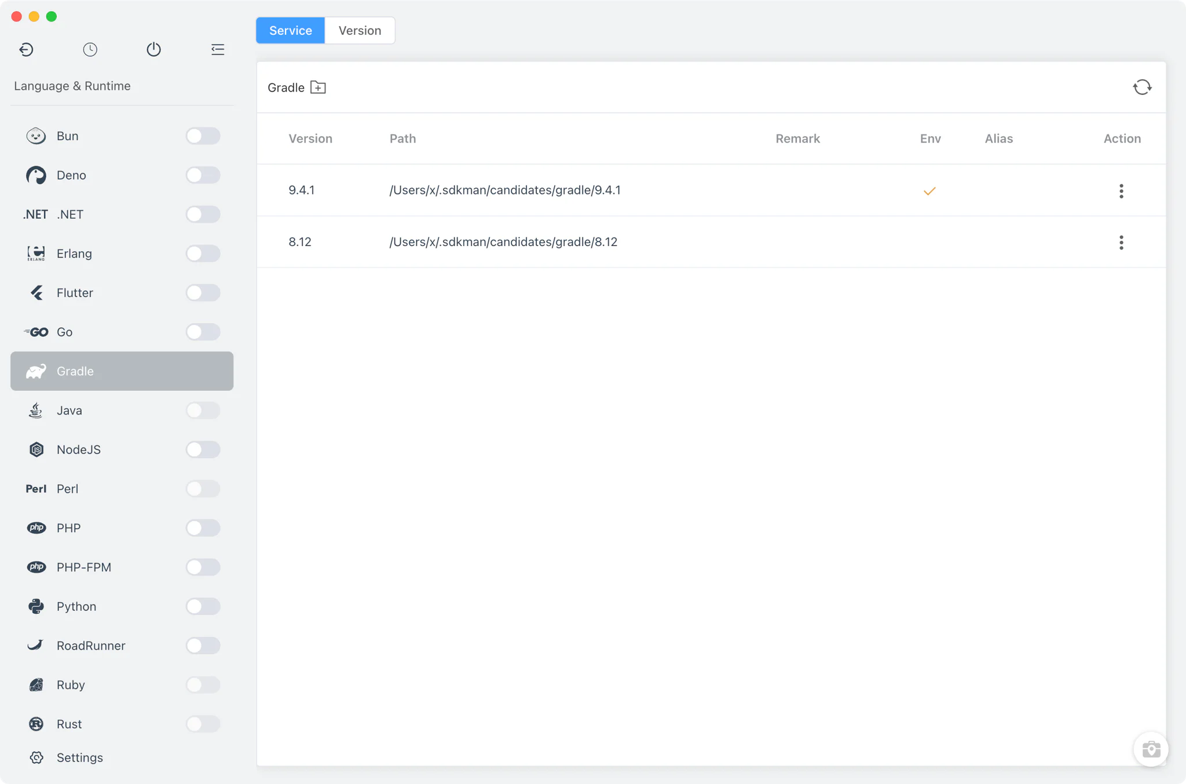Click the Java coffee cup icon

[36, 411]
